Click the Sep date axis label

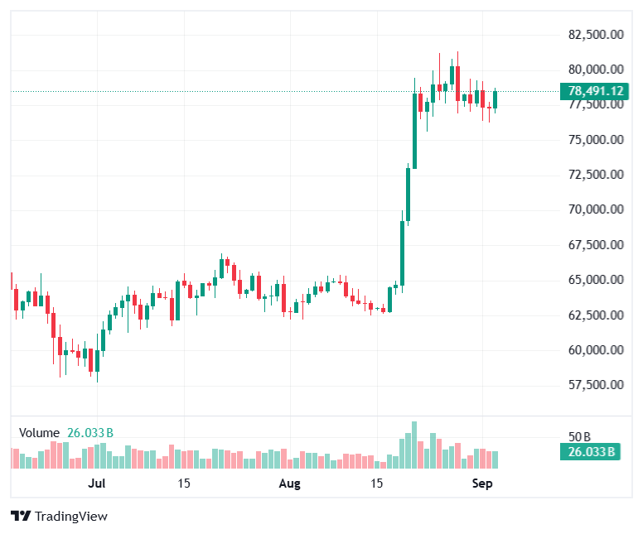[x=482, y=483]
